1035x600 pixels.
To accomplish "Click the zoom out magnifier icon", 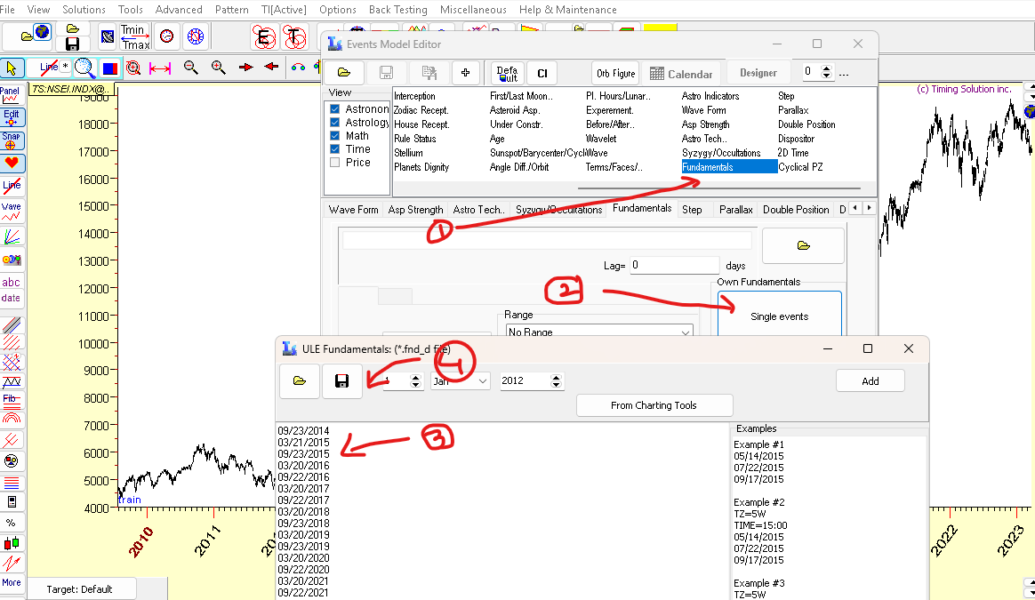I will pyautogui.click(x=191, y=68).
